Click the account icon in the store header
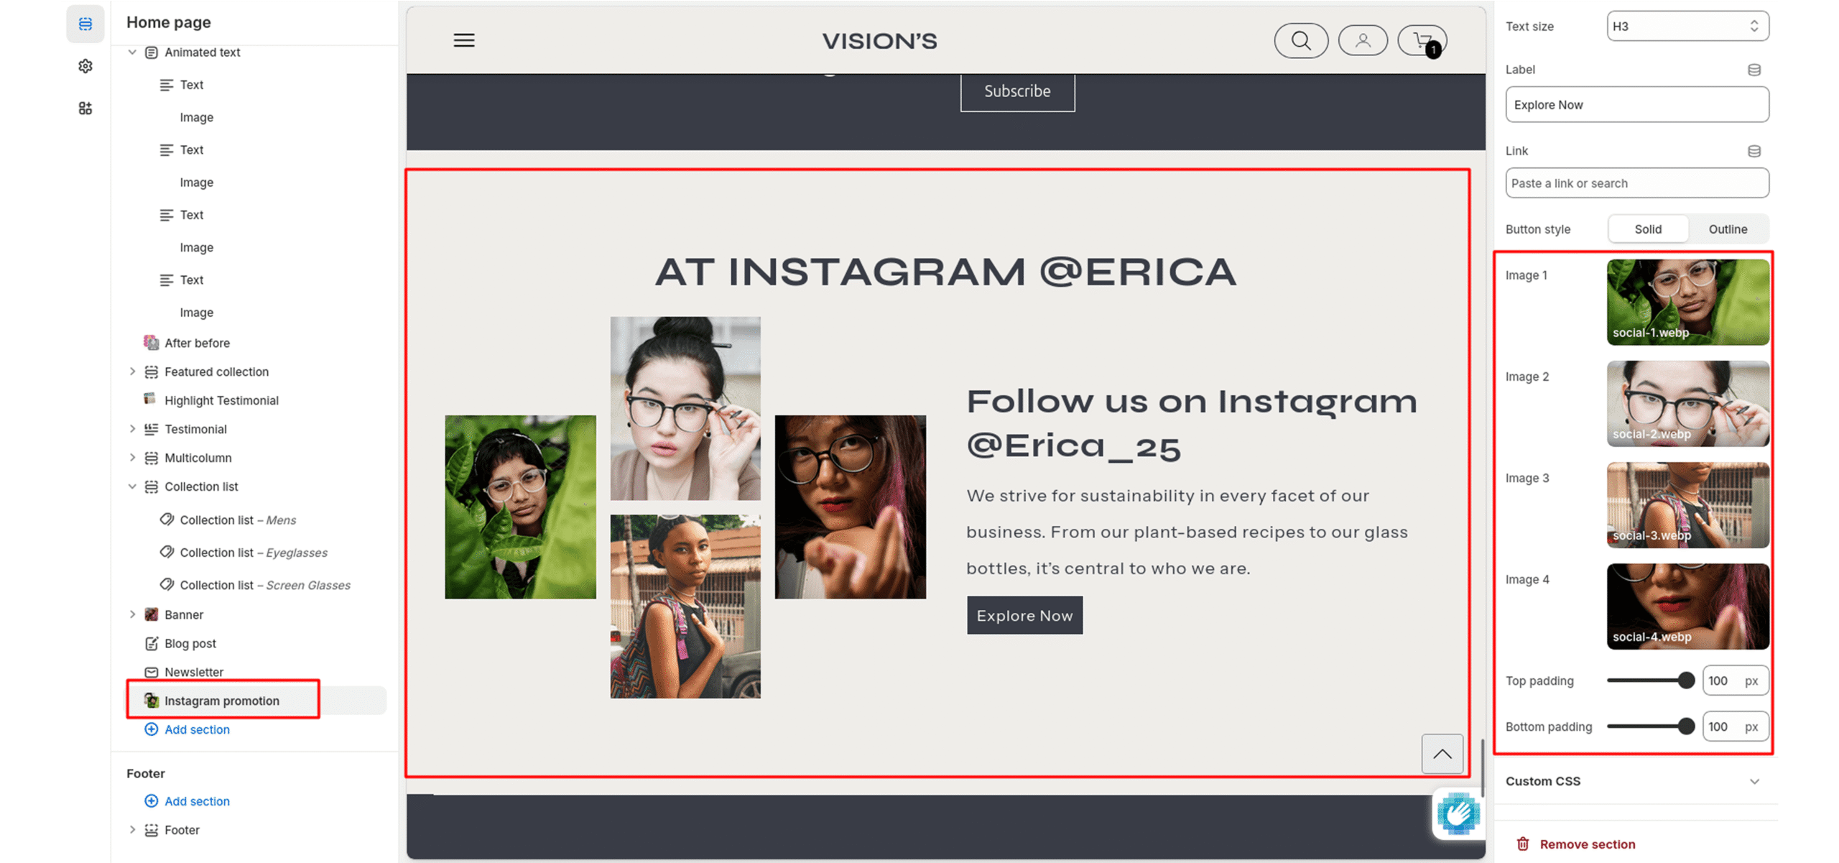The height and width of the screenshot is (863, 1839). (1362, 40)
